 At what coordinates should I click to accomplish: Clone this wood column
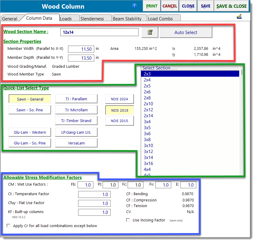[x=188, y=6]
